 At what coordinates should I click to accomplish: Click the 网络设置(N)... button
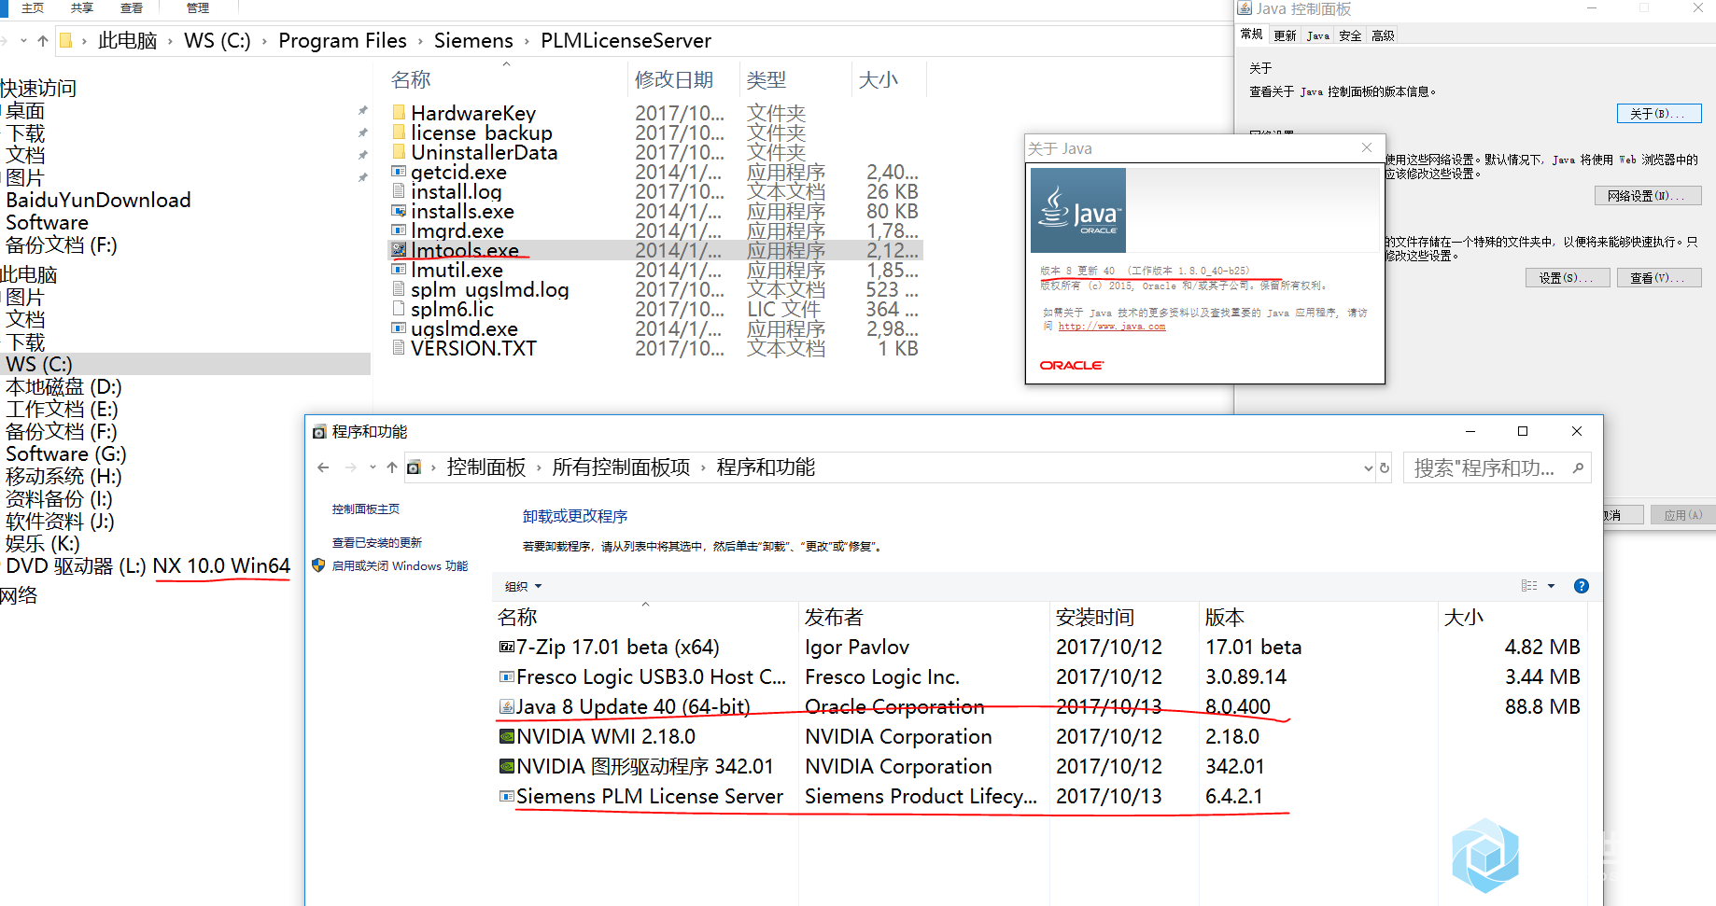tap(1647, 196)
